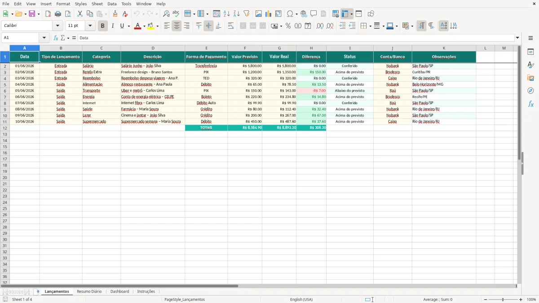Expand the formula bar
The height and width of the screenshot is (303, 539).
517,38
